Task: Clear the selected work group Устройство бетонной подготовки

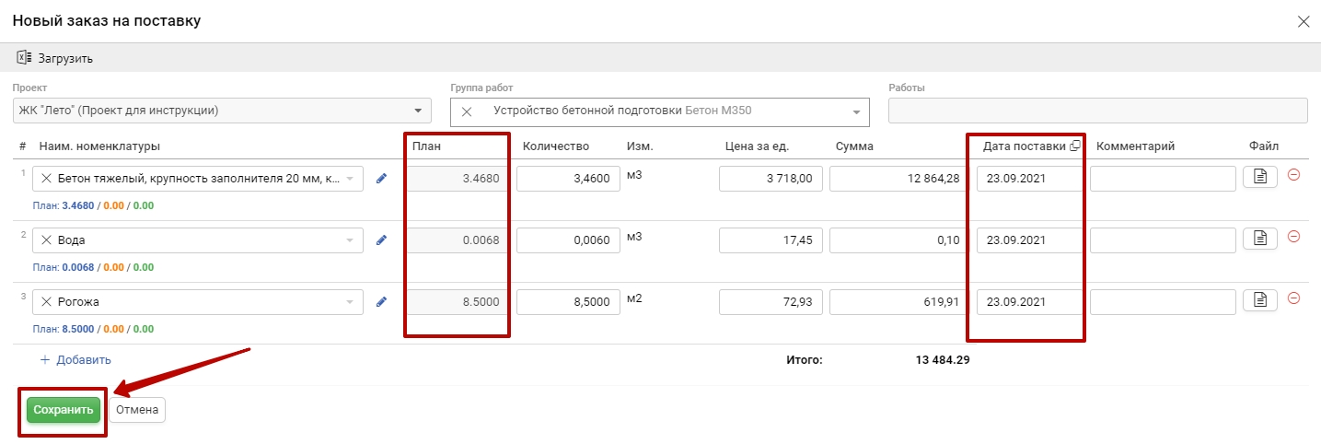Action: [x=467, y=111]
